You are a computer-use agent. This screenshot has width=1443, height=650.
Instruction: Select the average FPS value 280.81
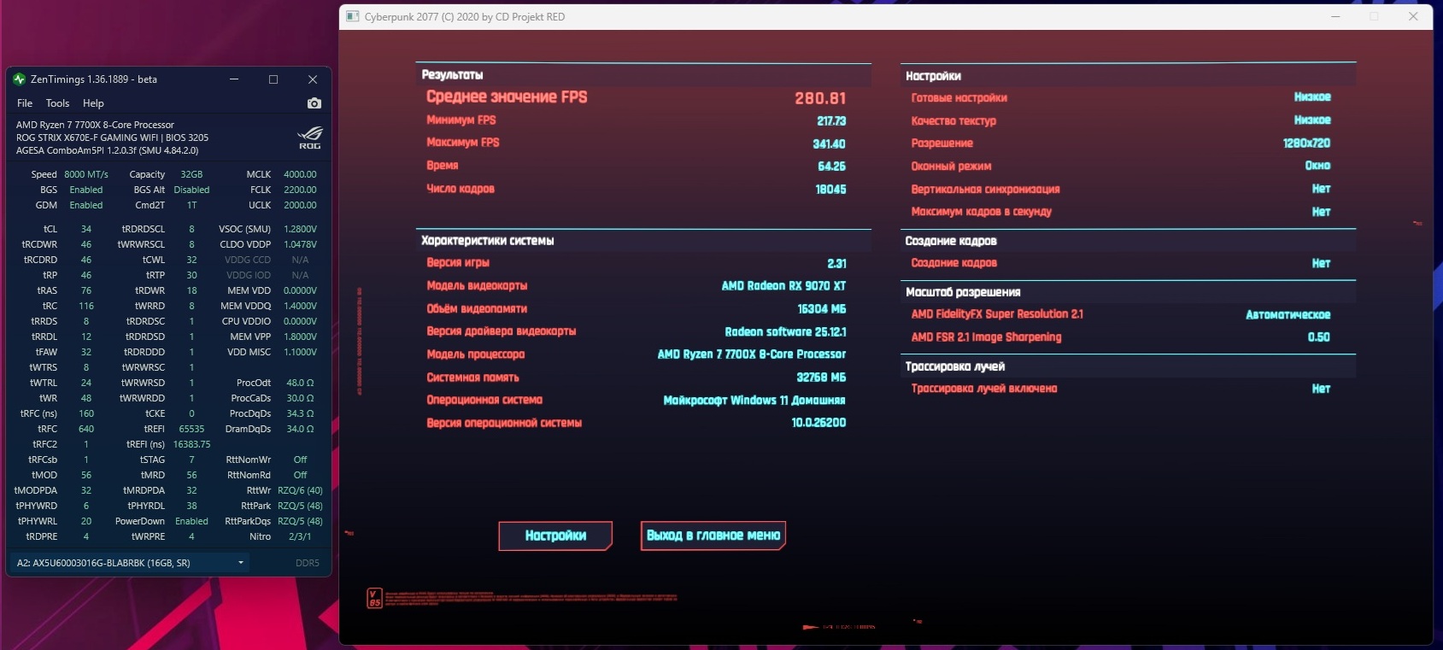[820, 98]
